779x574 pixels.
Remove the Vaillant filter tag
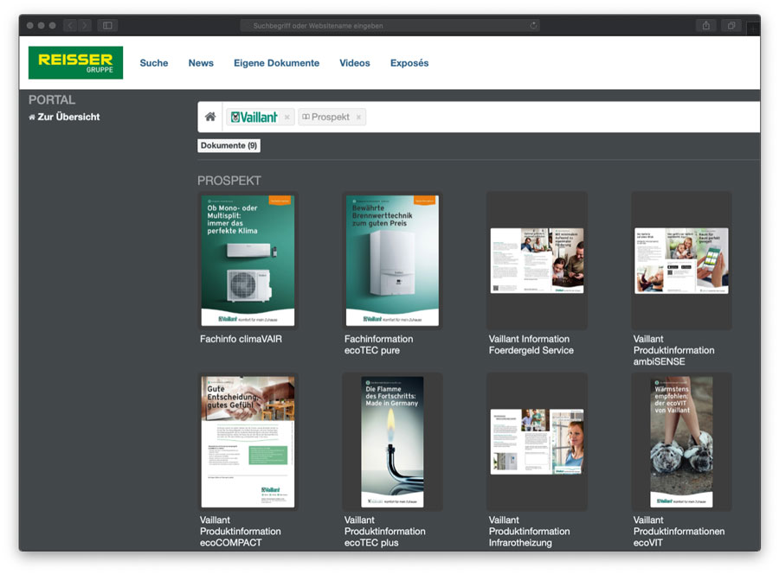[286, 118]
